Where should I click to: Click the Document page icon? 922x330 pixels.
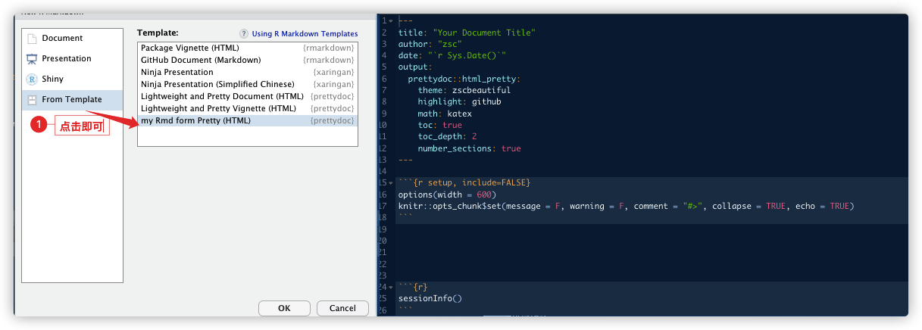[32, 39]
